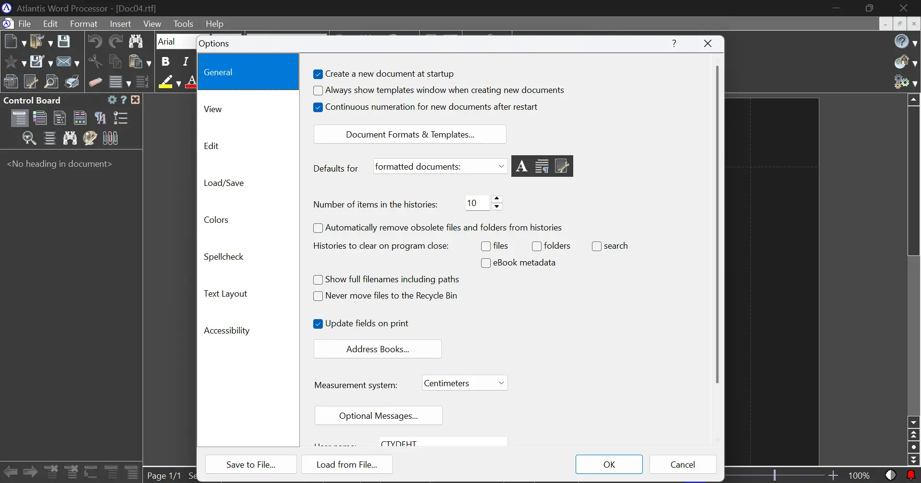Click the red notification bell in status bar

pos(911,475)
